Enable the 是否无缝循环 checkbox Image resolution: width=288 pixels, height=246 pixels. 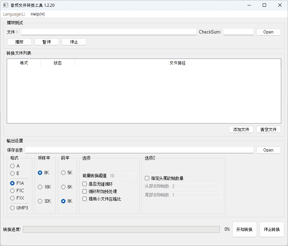85,184
